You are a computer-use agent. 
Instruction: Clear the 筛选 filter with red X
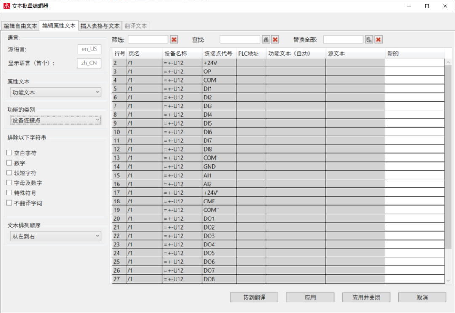coord(174,40)
